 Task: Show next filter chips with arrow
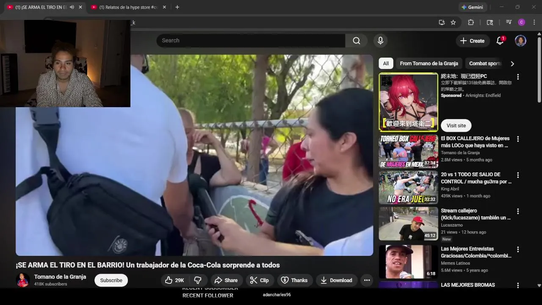click(512, 64)
